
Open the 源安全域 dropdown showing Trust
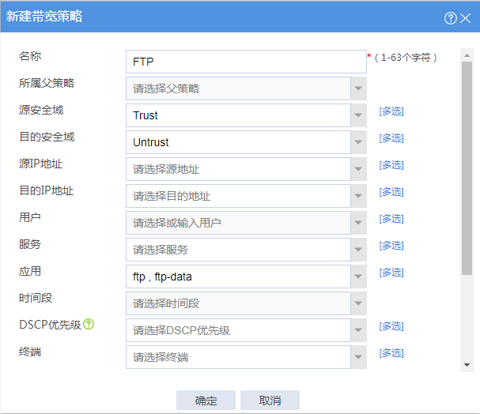click(358, 115)
